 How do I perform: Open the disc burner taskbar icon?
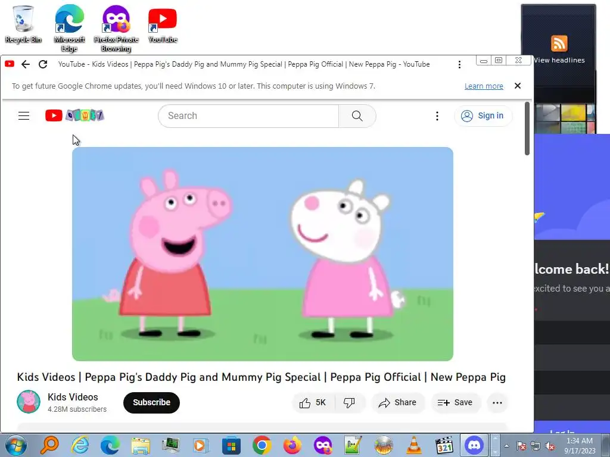(x=383, y=445)
